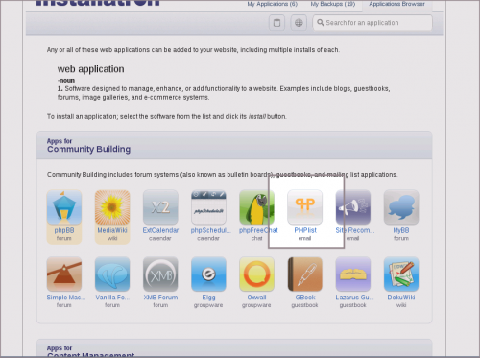The height and width of the screenshot is (358, 480).
Task: Click the phpBB text link
Action: (64, 230)
